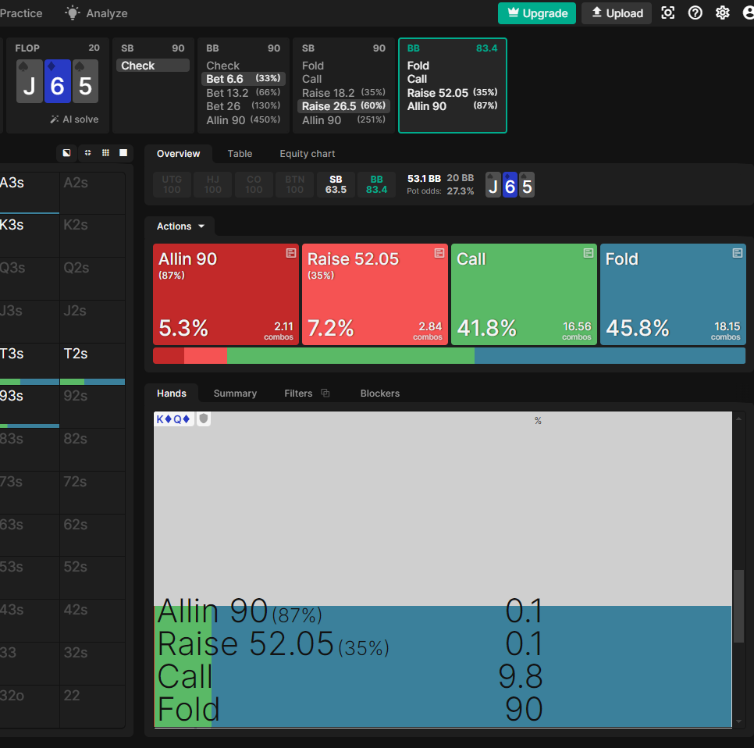Click the detail icon on Fold card
The width and height of the screenshot is (754, 748).
coord(737,253)
